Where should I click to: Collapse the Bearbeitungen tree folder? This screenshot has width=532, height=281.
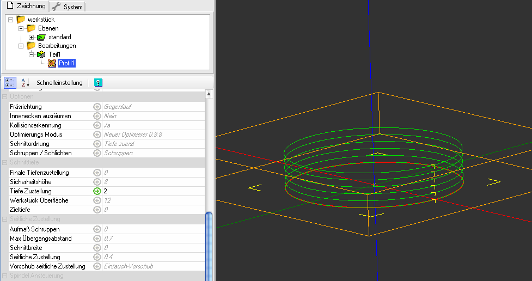[x=21, y=46]
